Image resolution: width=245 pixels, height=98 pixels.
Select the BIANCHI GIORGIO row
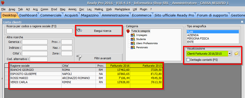[x=86, y=70]
